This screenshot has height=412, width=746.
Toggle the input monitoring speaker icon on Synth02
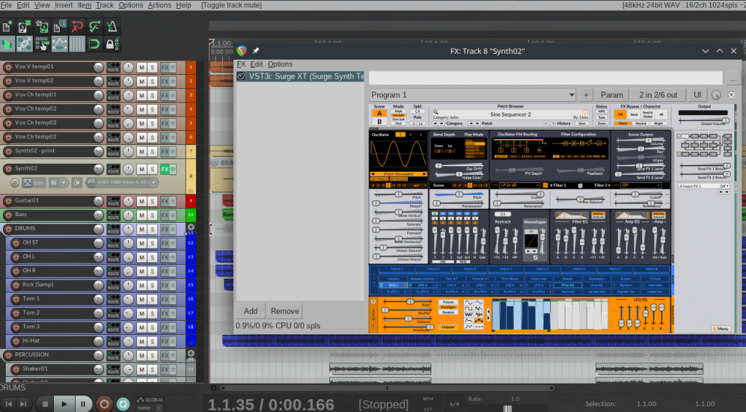click(76, 183)
